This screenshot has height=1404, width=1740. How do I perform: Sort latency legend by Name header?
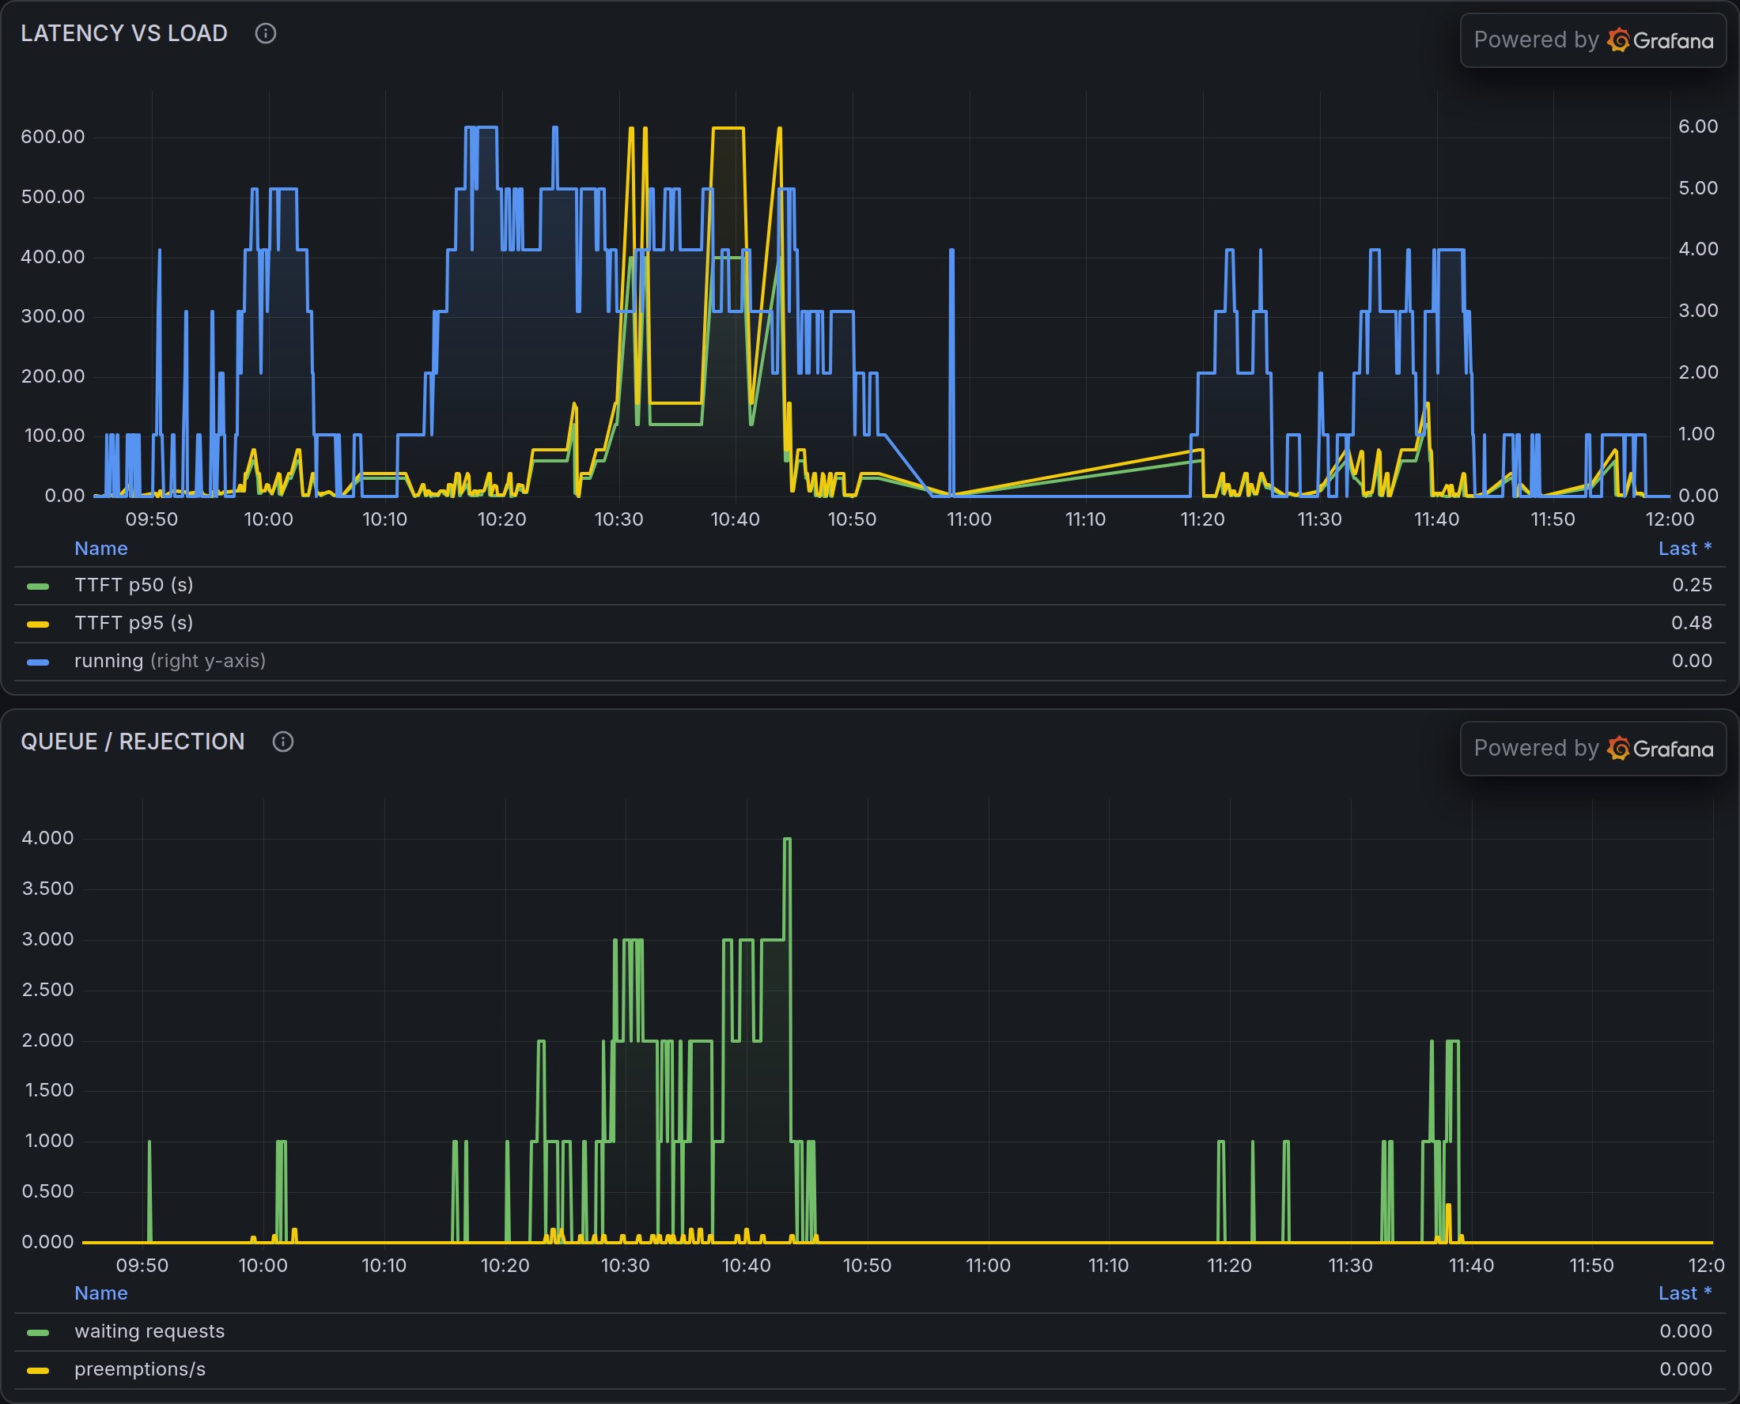[x=101, y=549]
